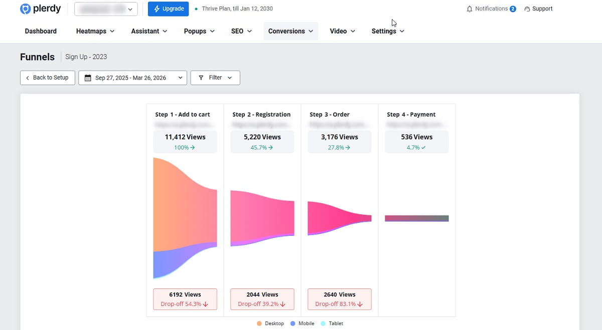Open the Conversions menu
Viewport: 602px width, 330px height.
pyautogui.click(x=290, y=31)
